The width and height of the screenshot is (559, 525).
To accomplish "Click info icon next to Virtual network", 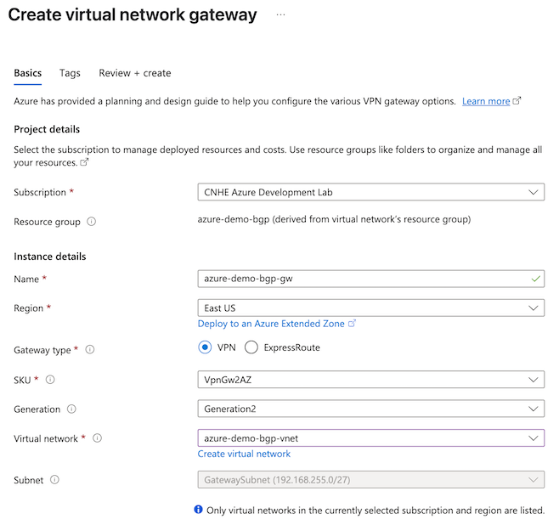I will pos(98,438).
